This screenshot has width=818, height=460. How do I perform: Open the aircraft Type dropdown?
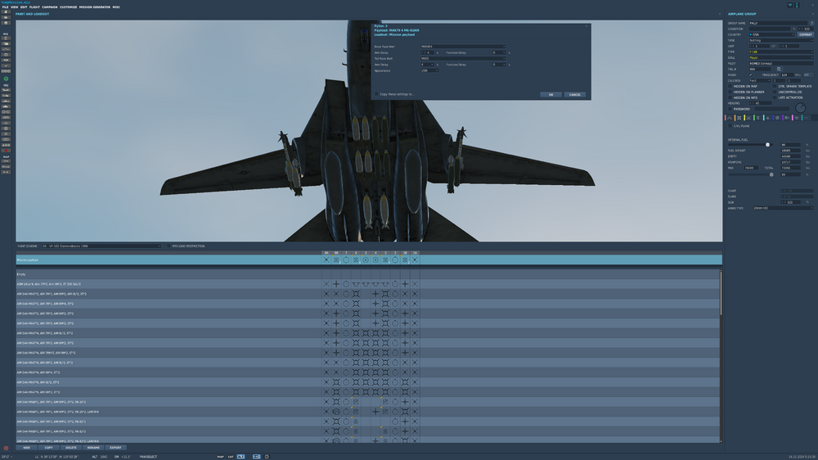tap(781, 52)
